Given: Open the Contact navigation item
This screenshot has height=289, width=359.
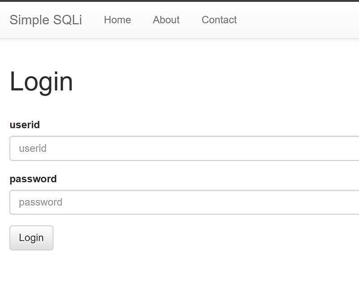Looking at the screenshot, I should (219, 20).
